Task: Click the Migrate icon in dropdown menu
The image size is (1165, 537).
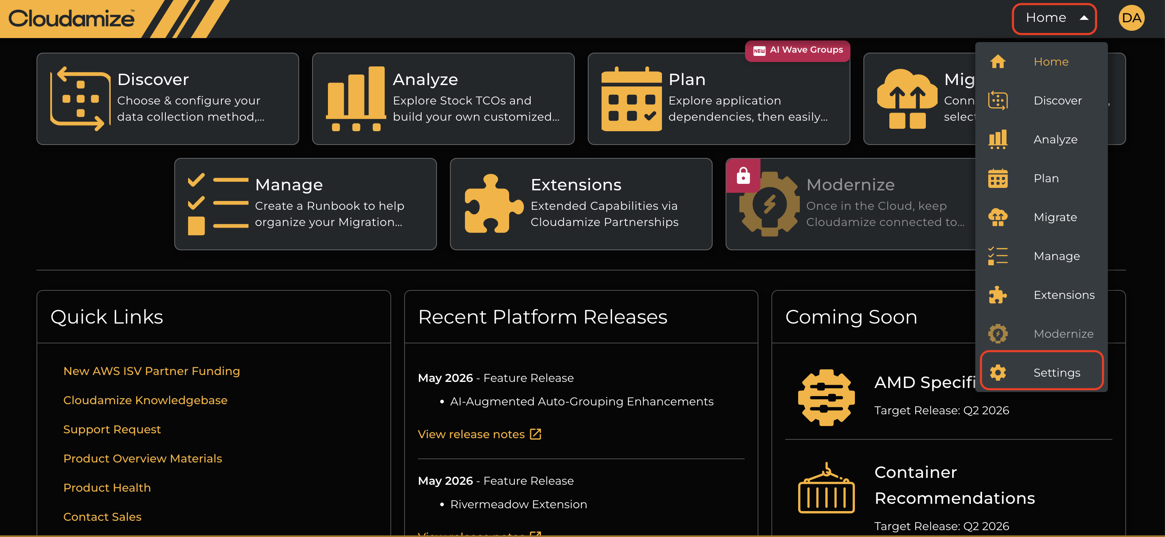Action: coord(998,217)
